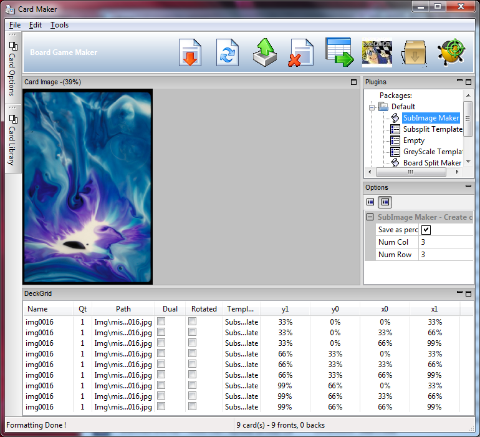This screenshot has height=437, width=480.
Task: Maximize the DeckGrid panel
Action: coord(468,294)
